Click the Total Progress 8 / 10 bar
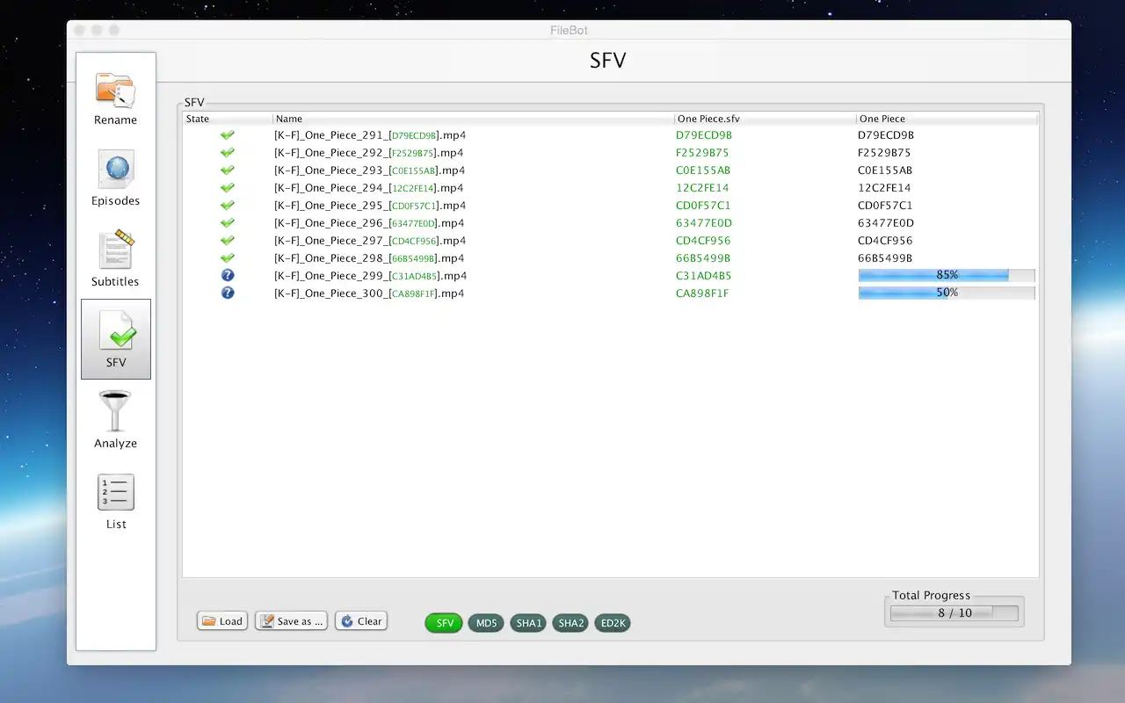The width and height of the screenshot is (1125, 703). pyautogui.click(x=954, y=613)
